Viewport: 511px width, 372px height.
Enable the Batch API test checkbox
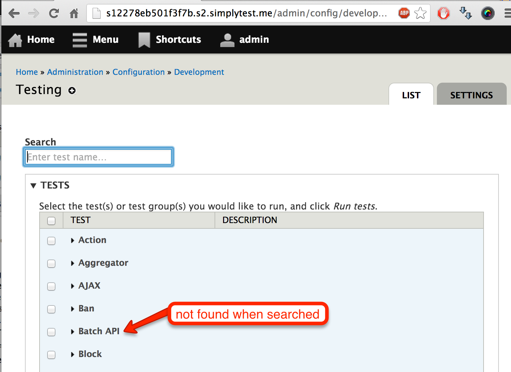point(51,332)
